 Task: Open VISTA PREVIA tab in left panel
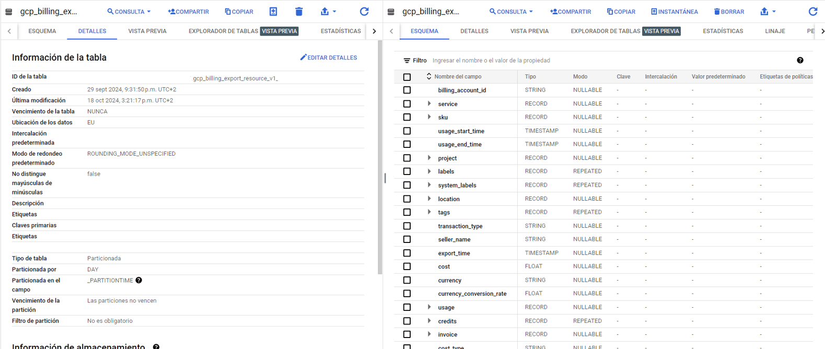[147, 31]
